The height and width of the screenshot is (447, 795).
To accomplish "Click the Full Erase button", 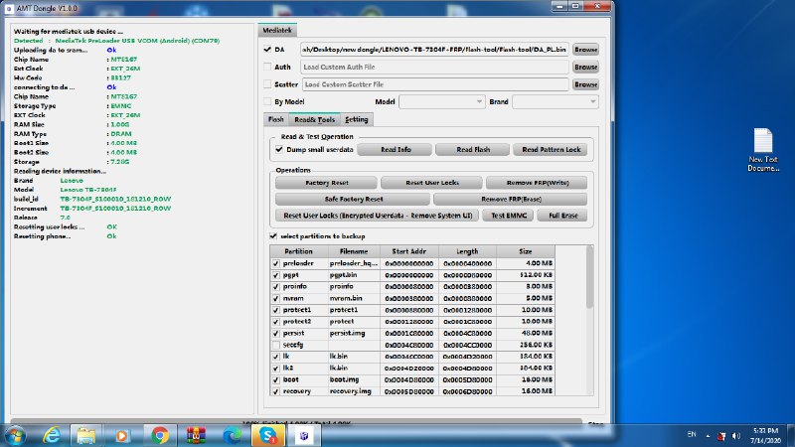I will click(562, 216).
